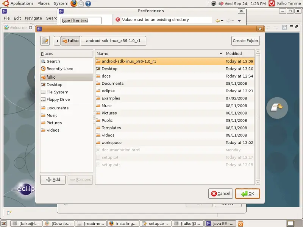Click Workbench arrow icon on Welcome page
Screen dimensions: 303x227
(x=277, y=108)
